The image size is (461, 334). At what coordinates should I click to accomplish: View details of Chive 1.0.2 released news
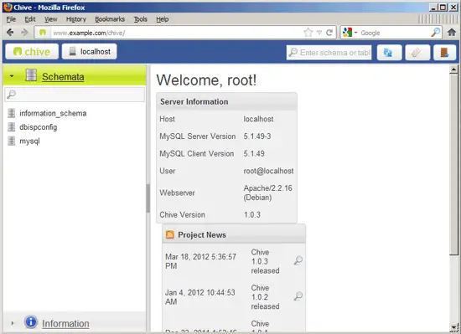(x=298, y=295)
